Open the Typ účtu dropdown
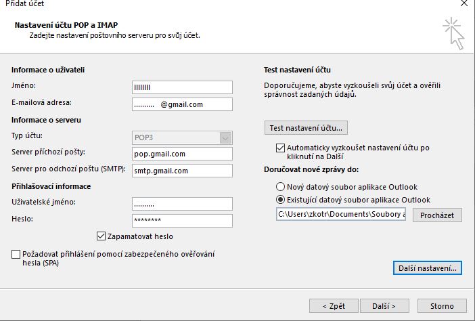475x321 pixels. (x=225, y=137)
